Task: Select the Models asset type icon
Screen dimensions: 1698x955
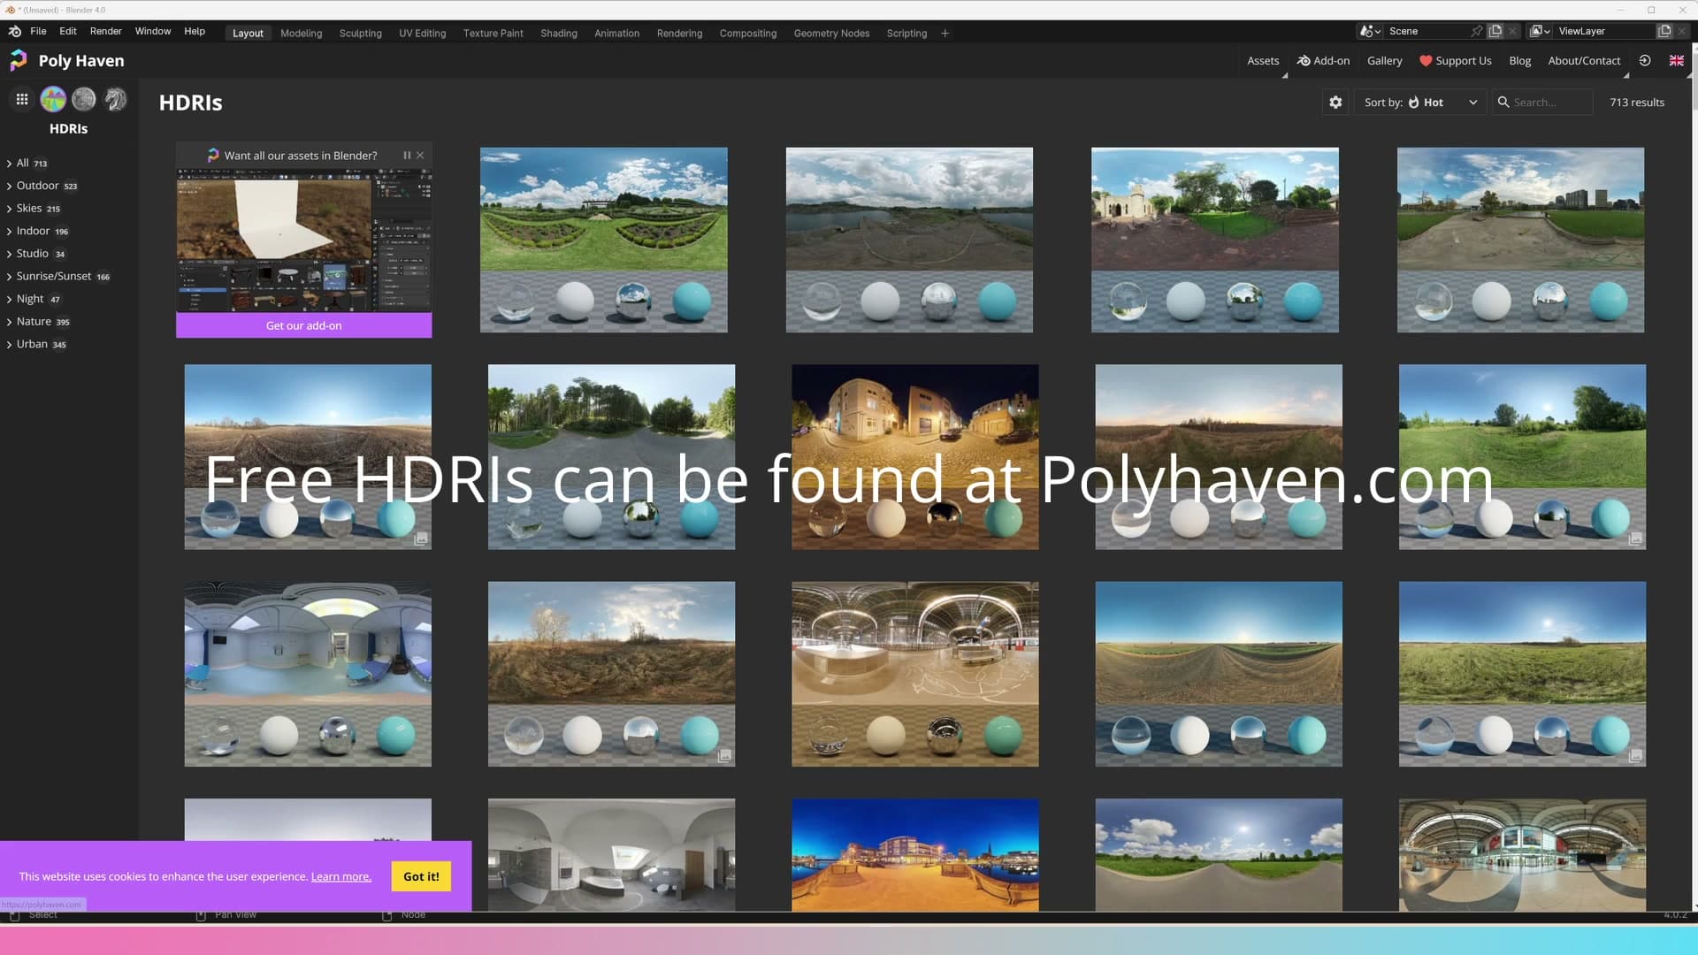Action: click(116, 99)
